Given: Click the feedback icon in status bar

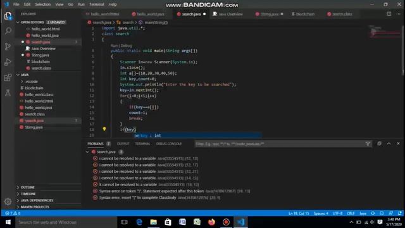Looking at the screenshot, I should (x=390, y=213).
